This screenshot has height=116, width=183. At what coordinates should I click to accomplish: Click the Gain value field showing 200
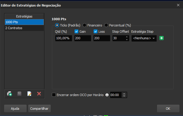(83, 38)
